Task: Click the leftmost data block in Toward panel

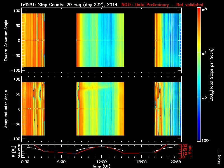Action: pos(33,40)
